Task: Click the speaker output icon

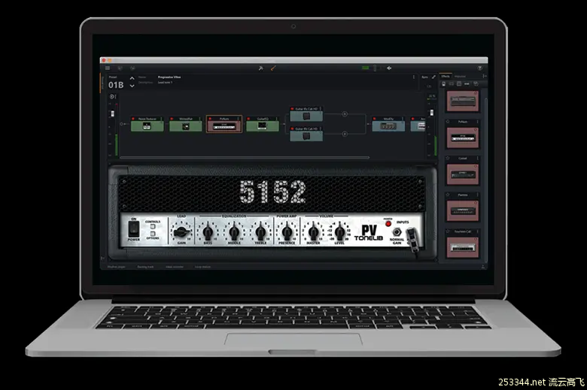Action: tap(389, 68)
